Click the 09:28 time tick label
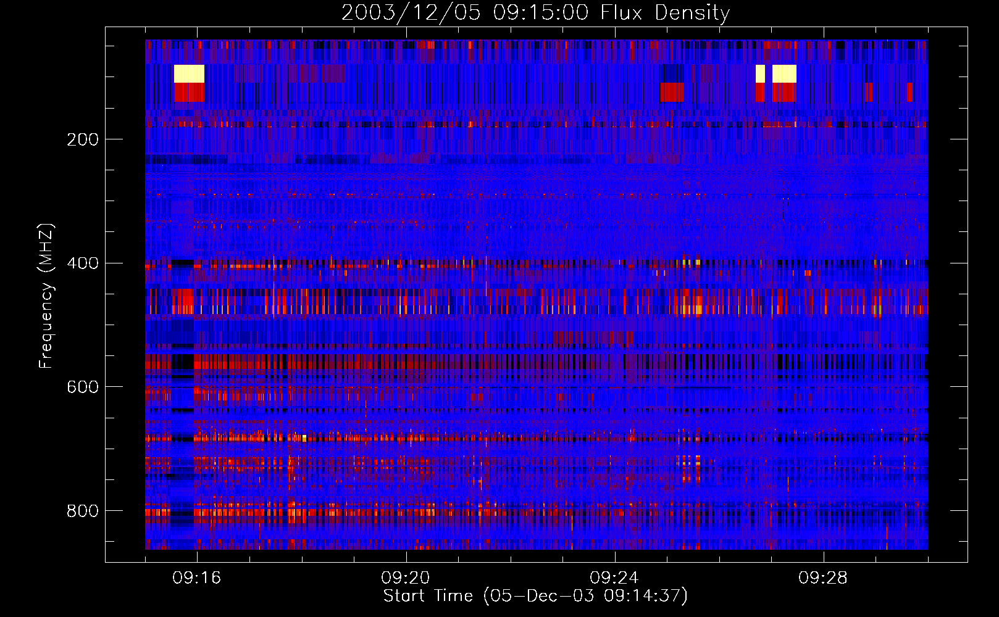This screenshot has width=999, height=617. tap(823, 578)
